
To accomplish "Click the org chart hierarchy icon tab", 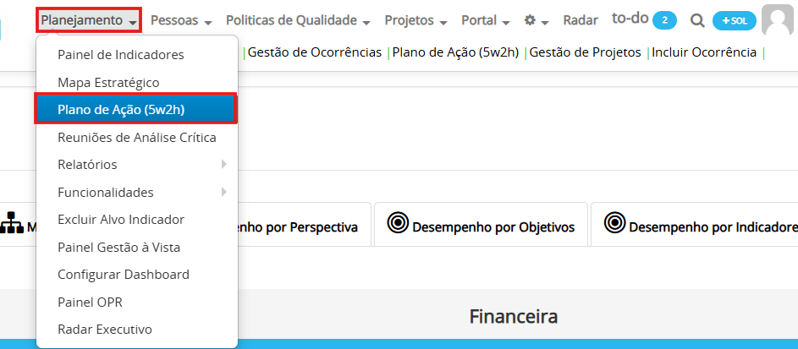I will [12, 223].
